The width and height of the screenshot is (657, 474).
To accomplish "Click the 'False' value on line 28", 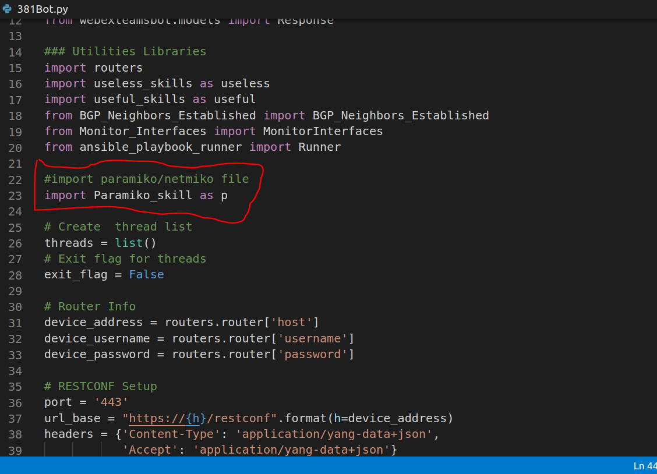I will click(146, 275).
